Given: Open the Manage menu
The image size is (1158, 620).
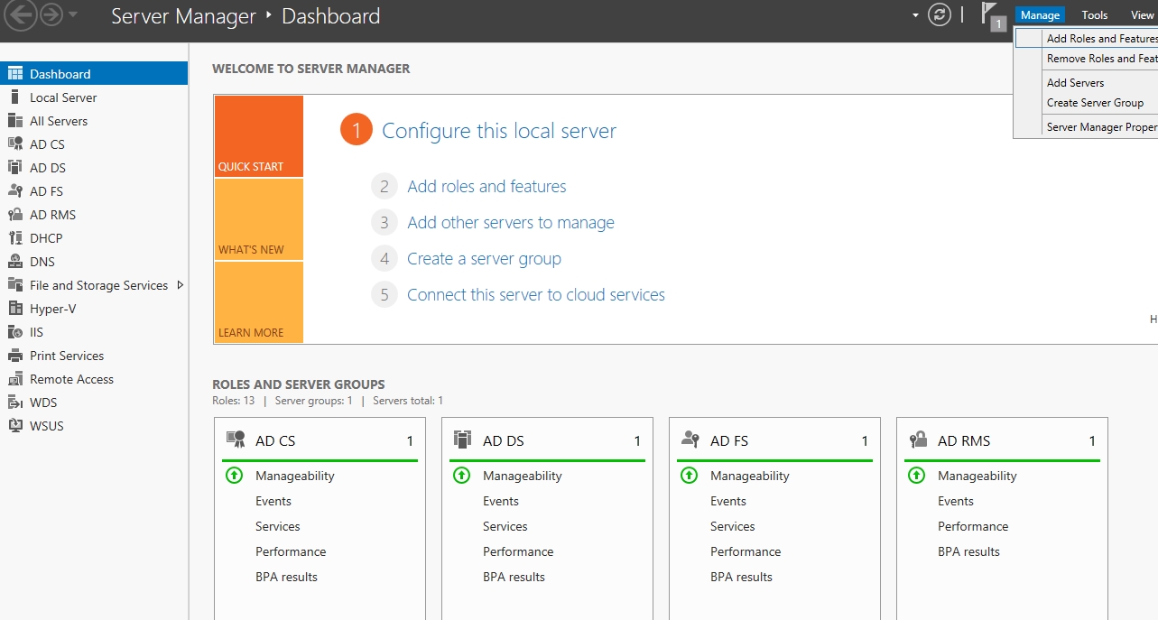Looking at the screenshot, I should tap(1040, 15).
